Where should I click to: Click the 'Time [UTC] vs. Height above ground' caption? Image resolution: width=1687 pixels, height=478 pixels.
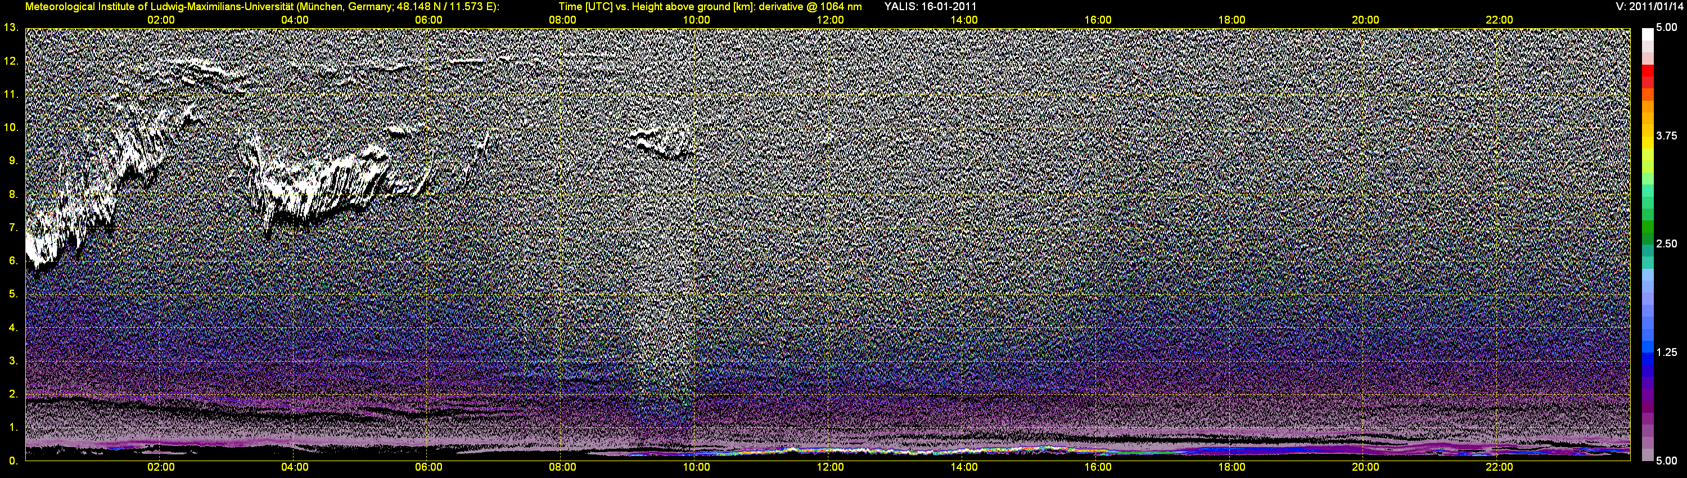710,7
